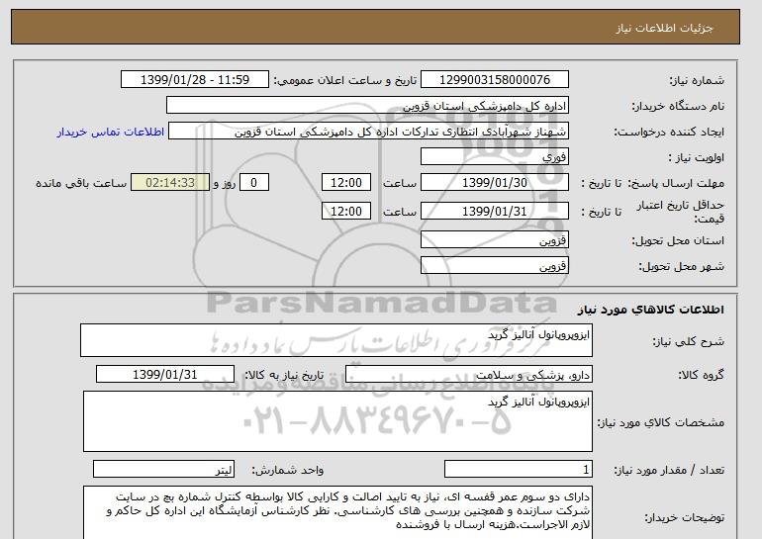Select the request number field 1299003158000076
The height and width of the screenshot is (539, 762).
pos(494,80)
